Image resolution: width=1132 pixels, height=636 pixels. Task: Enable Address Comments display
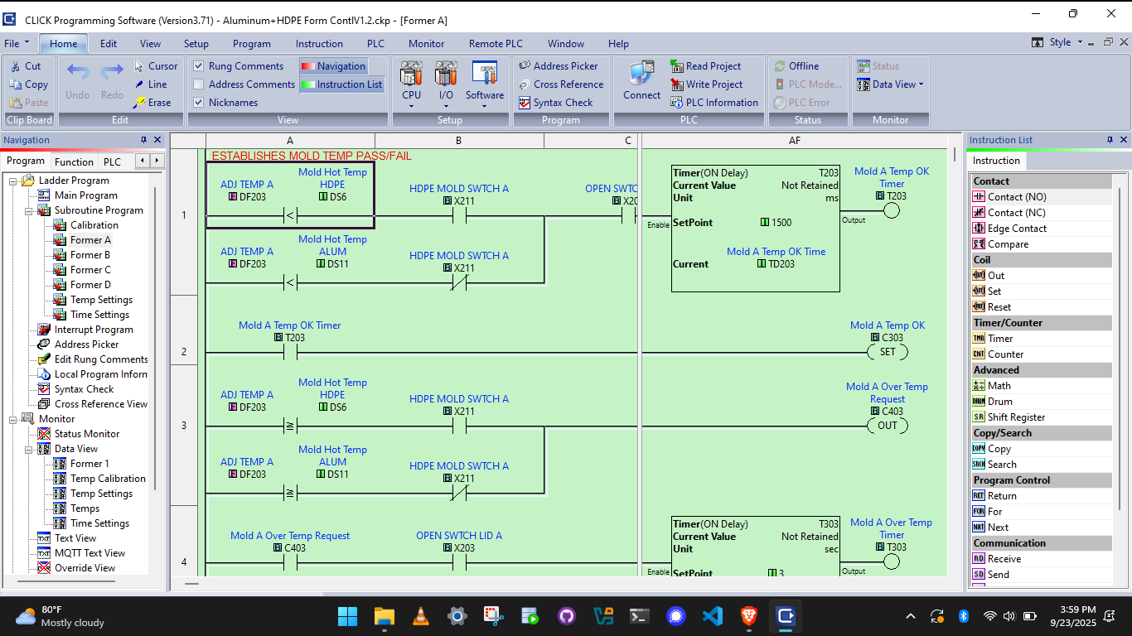(x=198, y=84)
